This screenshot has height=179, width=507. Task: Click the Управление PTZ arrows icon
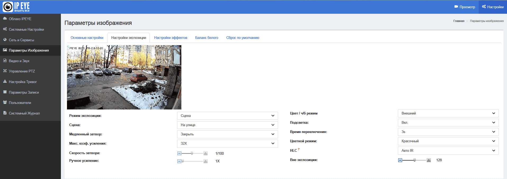(5, 71)
